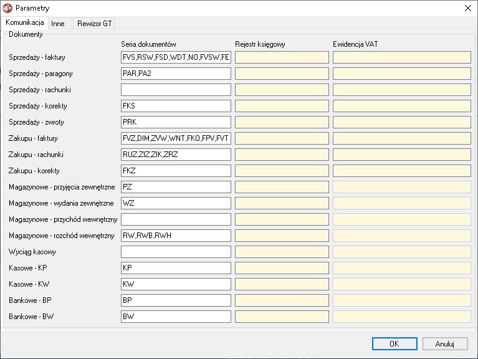Focus the Magazynowe - rozchód wewnętrzny field
This screenshot has height=359, width=478.
tap(176, 236)
